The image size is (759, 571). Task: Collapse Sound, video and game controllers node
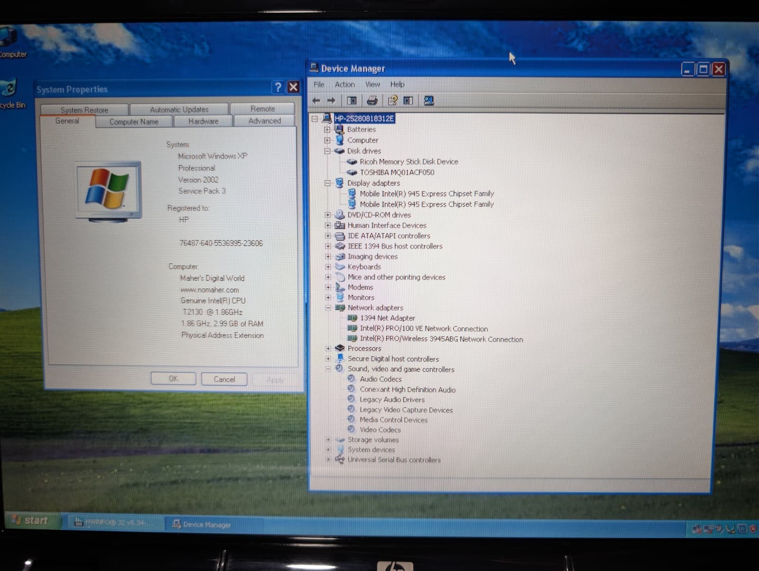point(328,369)
